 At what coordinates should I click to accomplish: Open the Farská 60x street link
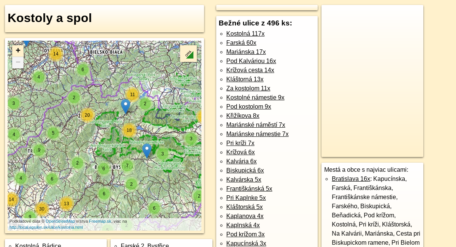(241, 43)
